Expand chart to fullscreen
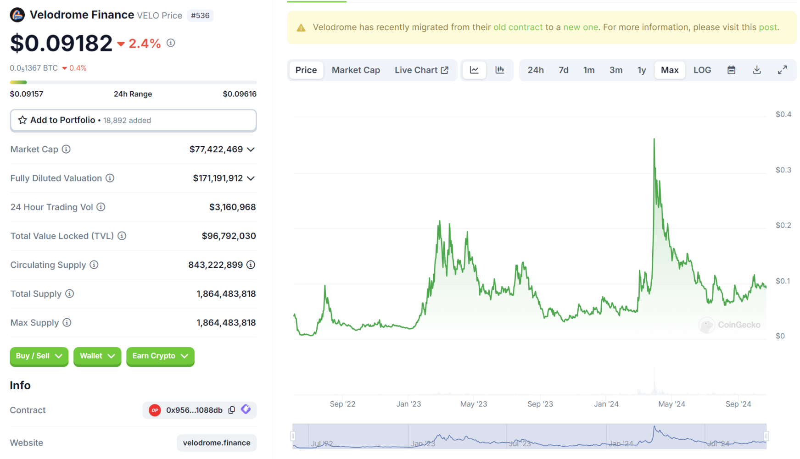Viewport: 800px width, 459px height. (x=783, y=70)
